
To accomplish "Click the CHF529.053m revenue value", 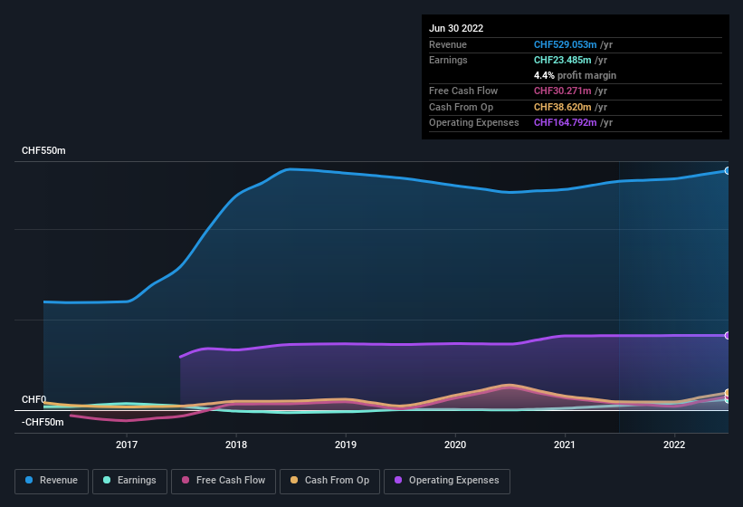I will tap(566, 44).
